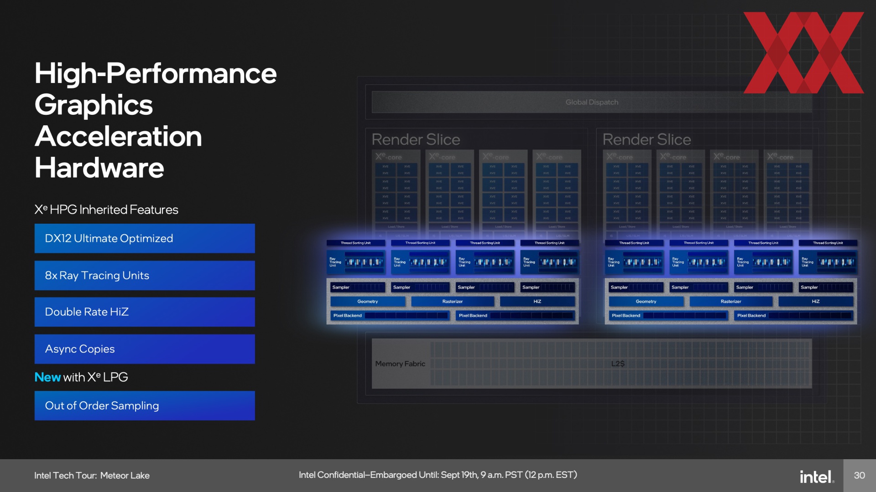Select Rasterizer block in left render slice
This screenshot has width=876, height=492.
coord(453,302)
